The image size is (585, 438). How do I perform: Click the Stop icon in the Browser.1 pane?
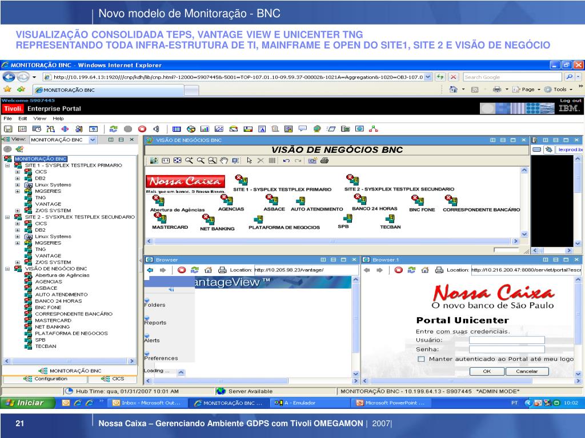[x=398, y=270]
